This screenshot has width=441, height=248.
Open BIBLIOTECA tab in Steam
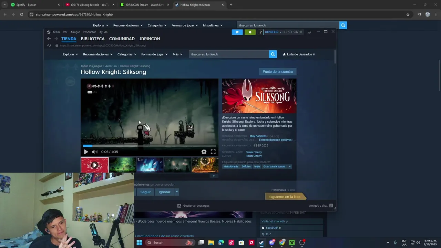coord(93,39)
